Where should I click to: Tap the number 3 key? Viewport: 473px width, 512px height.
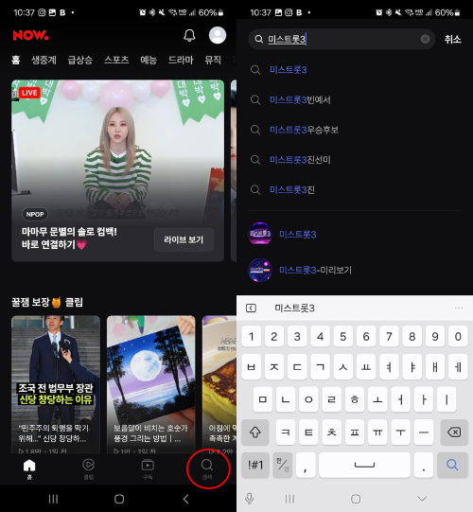coord(297,336)
